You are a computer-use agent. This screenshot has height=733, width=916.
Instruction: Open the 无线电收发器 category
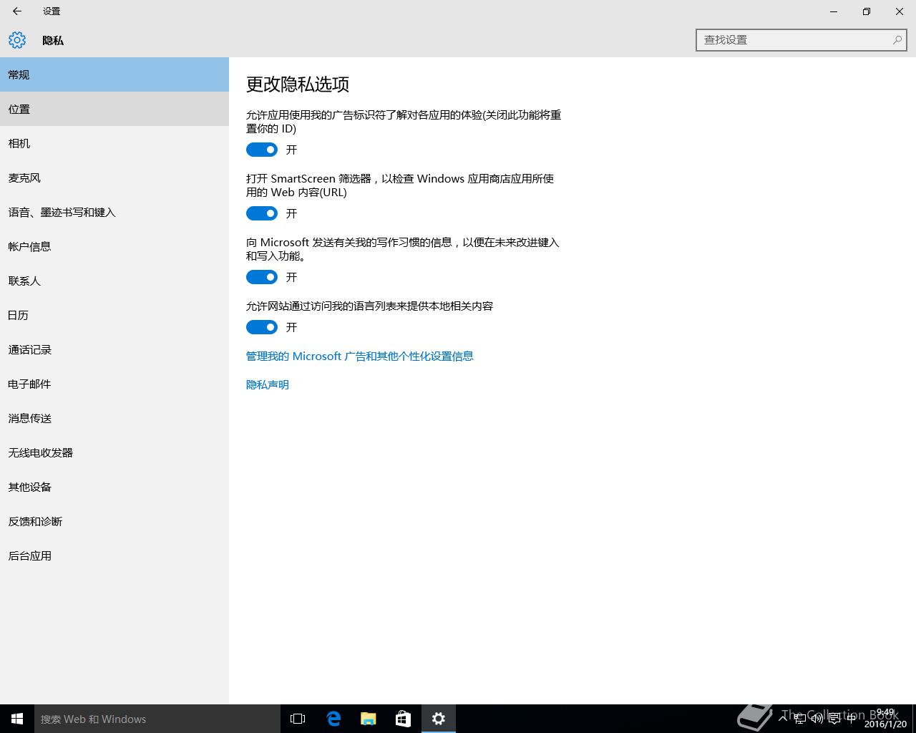coord(114,452)
